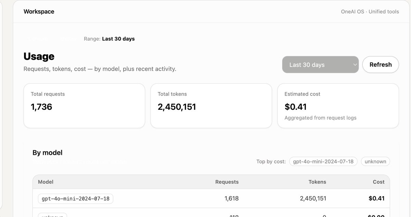The image size is (411, 217).
Task: Click the Tokens column header
Action: (317, 182)
